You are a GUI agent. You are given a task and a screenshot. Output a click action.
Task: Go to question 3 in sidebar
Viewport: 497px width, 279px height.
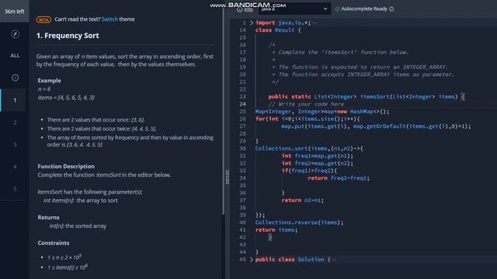pyautogui.click(x=15, y=145)
